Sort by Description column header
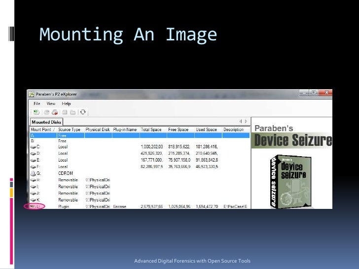 pyautogui.click(x=236, y=130)
